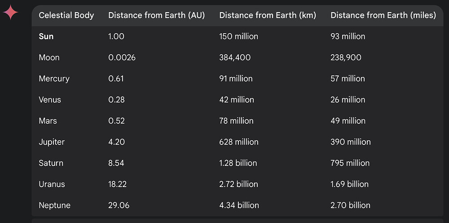This screenshot has height=223, width=449.
Task: Click the Gemini sparkle icon
Action: click(x=11, y=12)
